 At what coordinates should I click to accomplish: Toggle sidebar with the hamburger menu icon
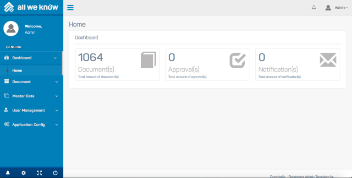(x=71, y=8)
